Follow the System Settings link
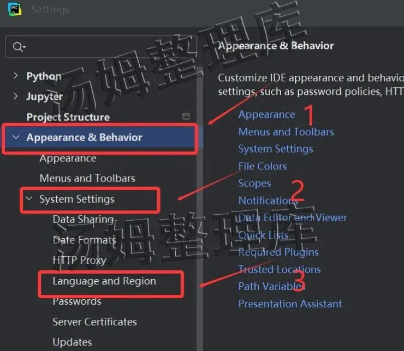Viewport: 404px width, 351px height. [x=276, y=149]
